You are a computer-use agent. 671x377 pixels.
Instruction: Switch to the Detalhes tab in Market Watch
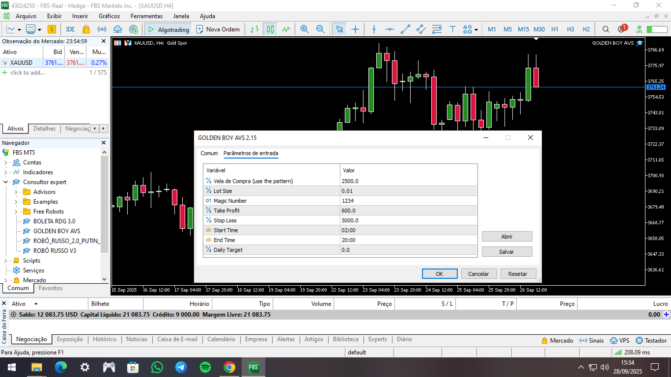click(45, 129)
